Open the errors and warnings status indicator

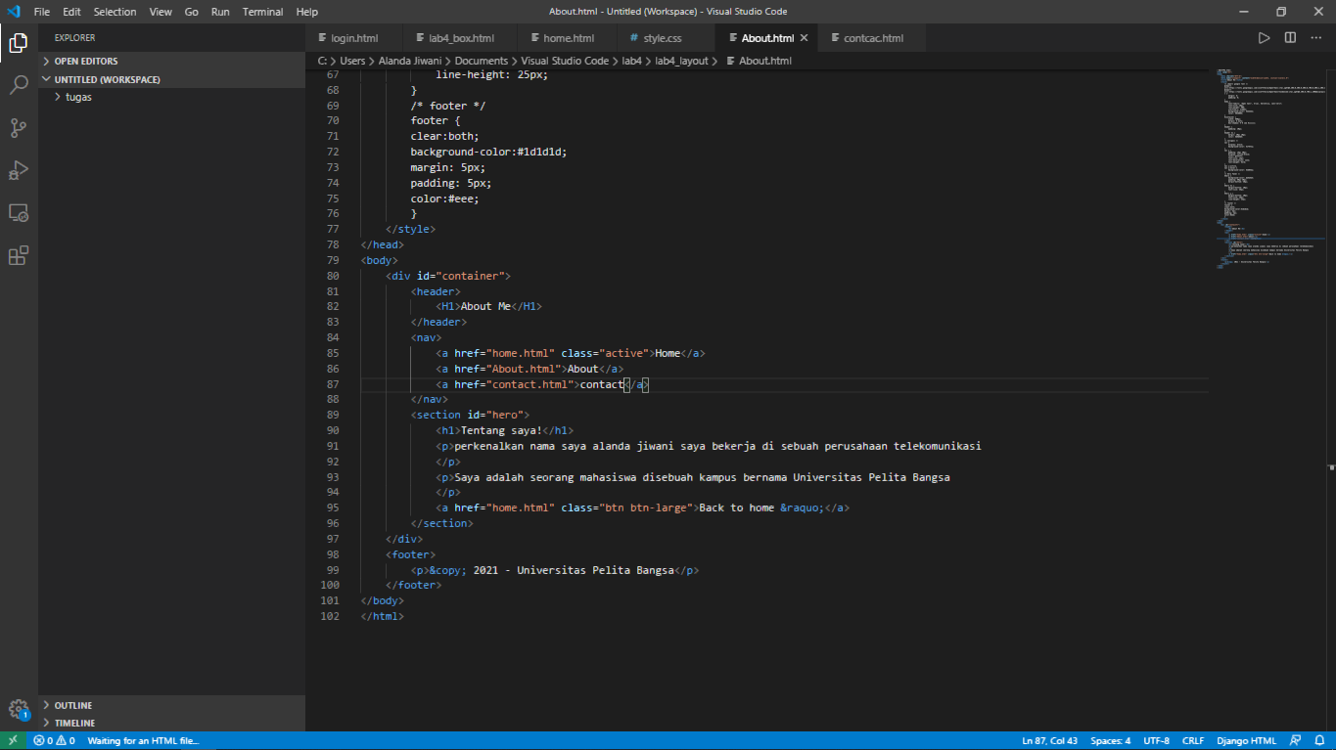[54, 740]
